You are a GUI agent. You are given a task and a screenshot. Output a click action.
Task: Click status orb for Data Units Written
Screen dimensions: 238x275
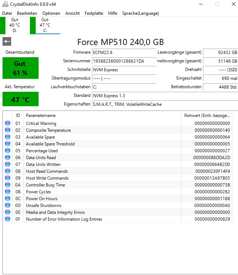point(8,164)
